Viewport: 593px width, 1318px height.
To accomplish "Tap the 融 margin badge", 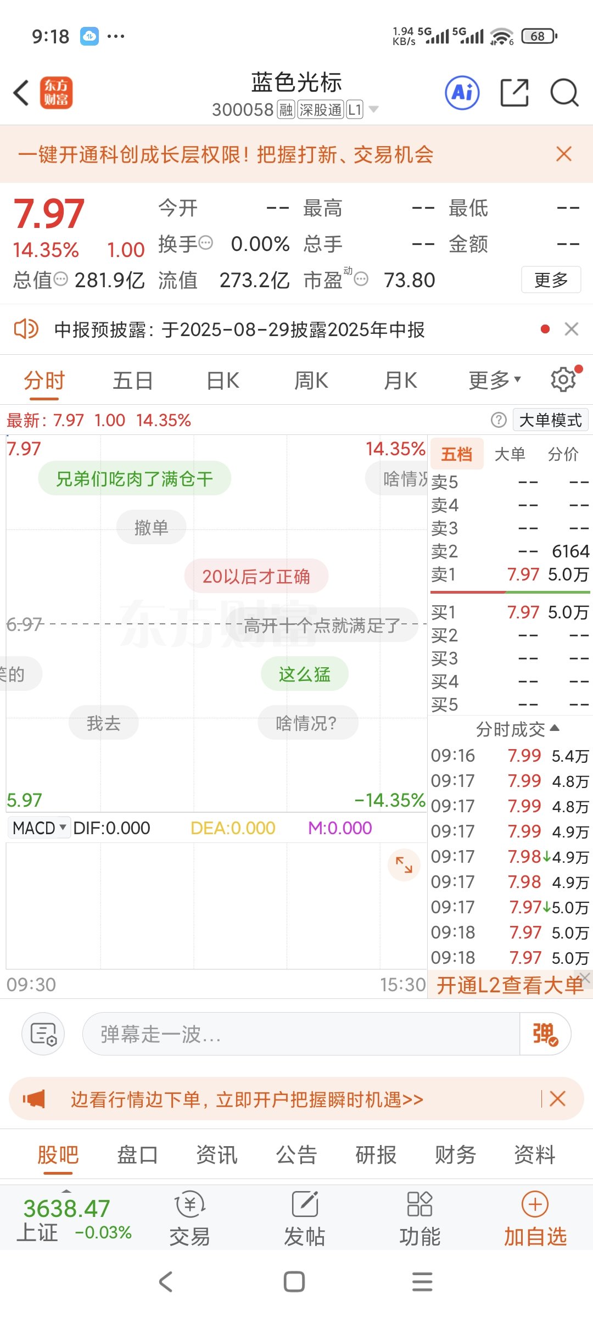I will 286,110.
